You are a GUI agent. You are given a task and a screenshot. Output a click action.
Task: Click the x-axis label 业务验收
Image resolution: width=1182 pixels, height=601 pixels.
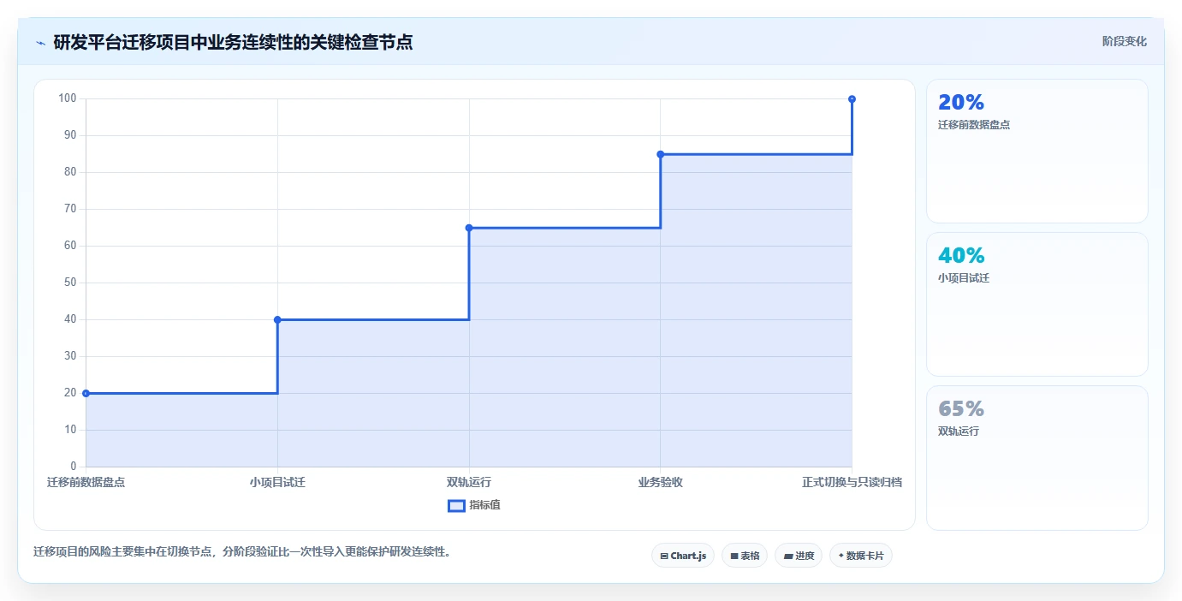click(x=660, y=482)
